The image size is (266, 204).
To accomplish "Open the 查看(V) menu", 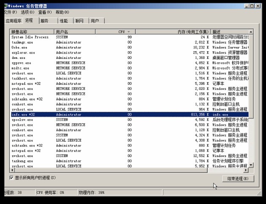I will tap(45, 12).
